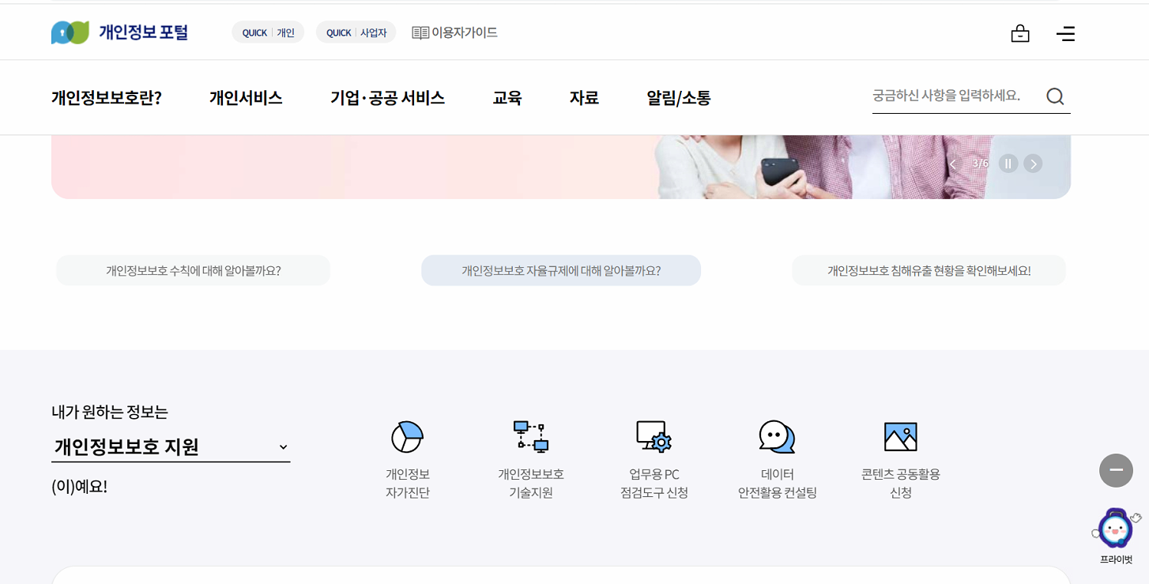Click the 개인정보 포털 logo
This screenshot has width=1149, height=584.
pyautogui.click(x=119, y=32)
